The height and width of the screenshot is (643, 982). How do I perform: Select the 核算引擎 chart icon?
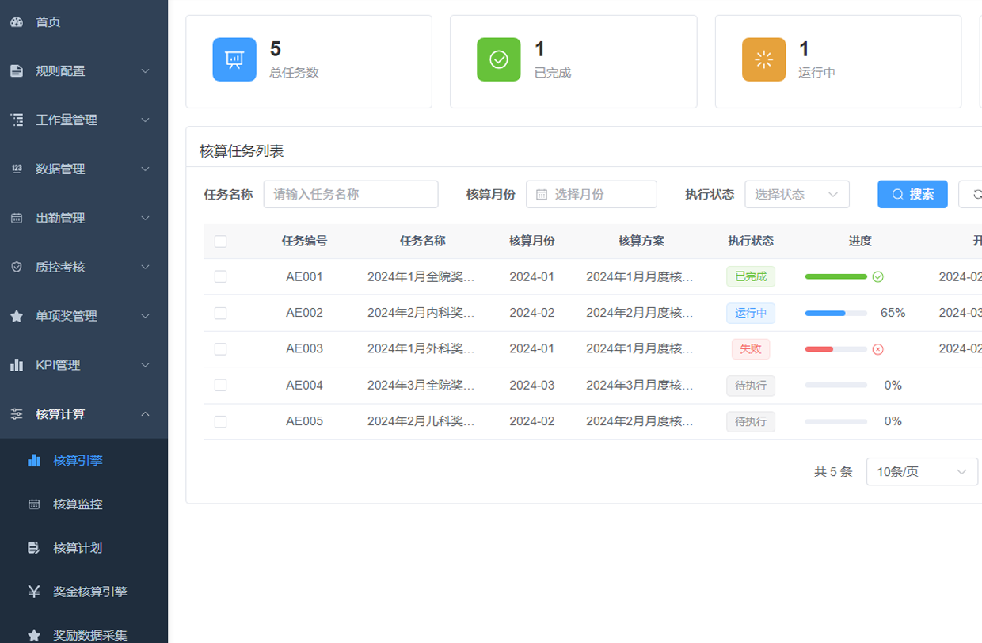tap(34, 461)
